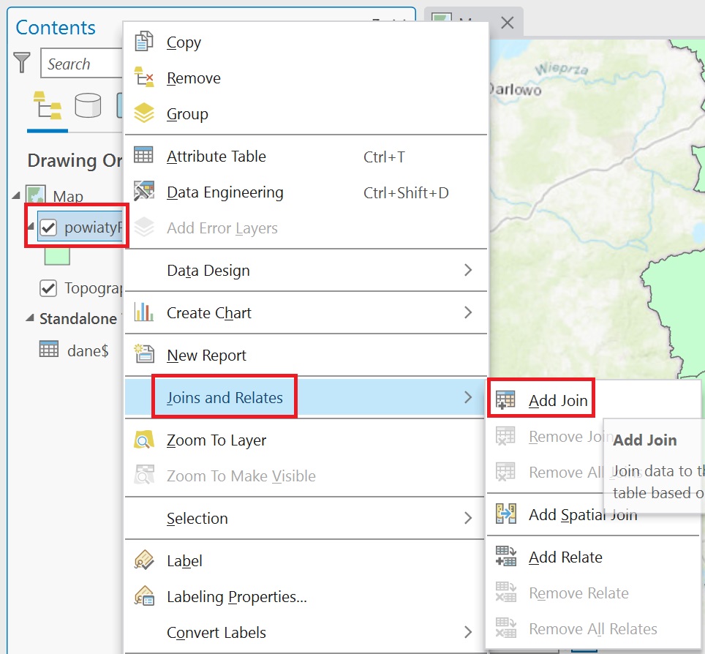Click the Remove layer icon
The height and width of the screenshot is (654, 705).
pyautogui.click(x=144, y=78)
